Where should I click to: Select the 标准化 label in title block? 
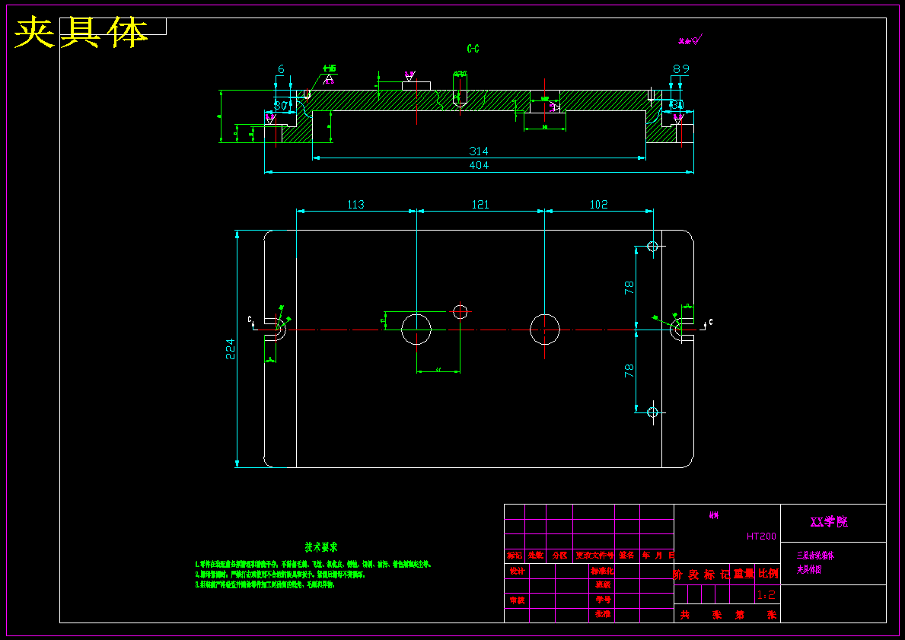click(601, 571)
